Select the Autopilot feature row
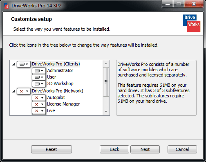Image resolution: width=206 pixels, height=162 pixels. click(56, 97)
